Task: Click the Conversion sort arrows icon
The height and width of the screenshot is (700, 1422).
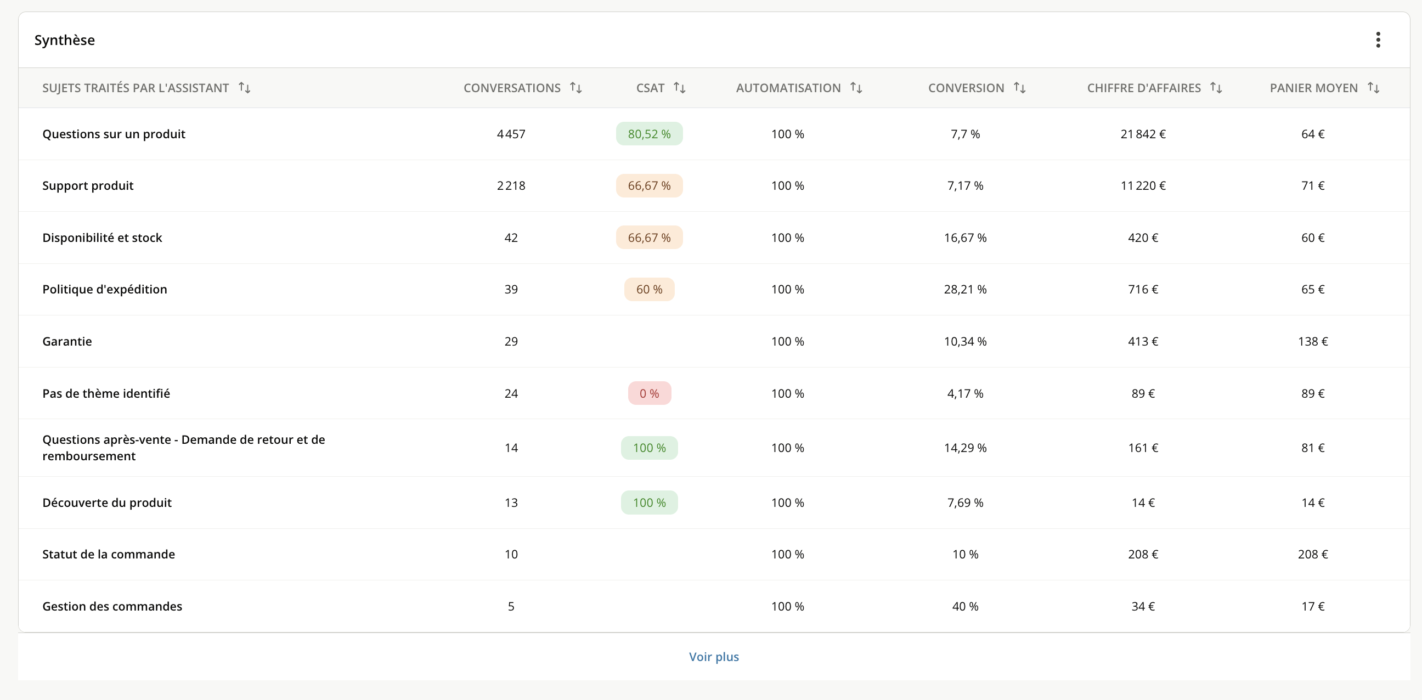Action: 1019,88
